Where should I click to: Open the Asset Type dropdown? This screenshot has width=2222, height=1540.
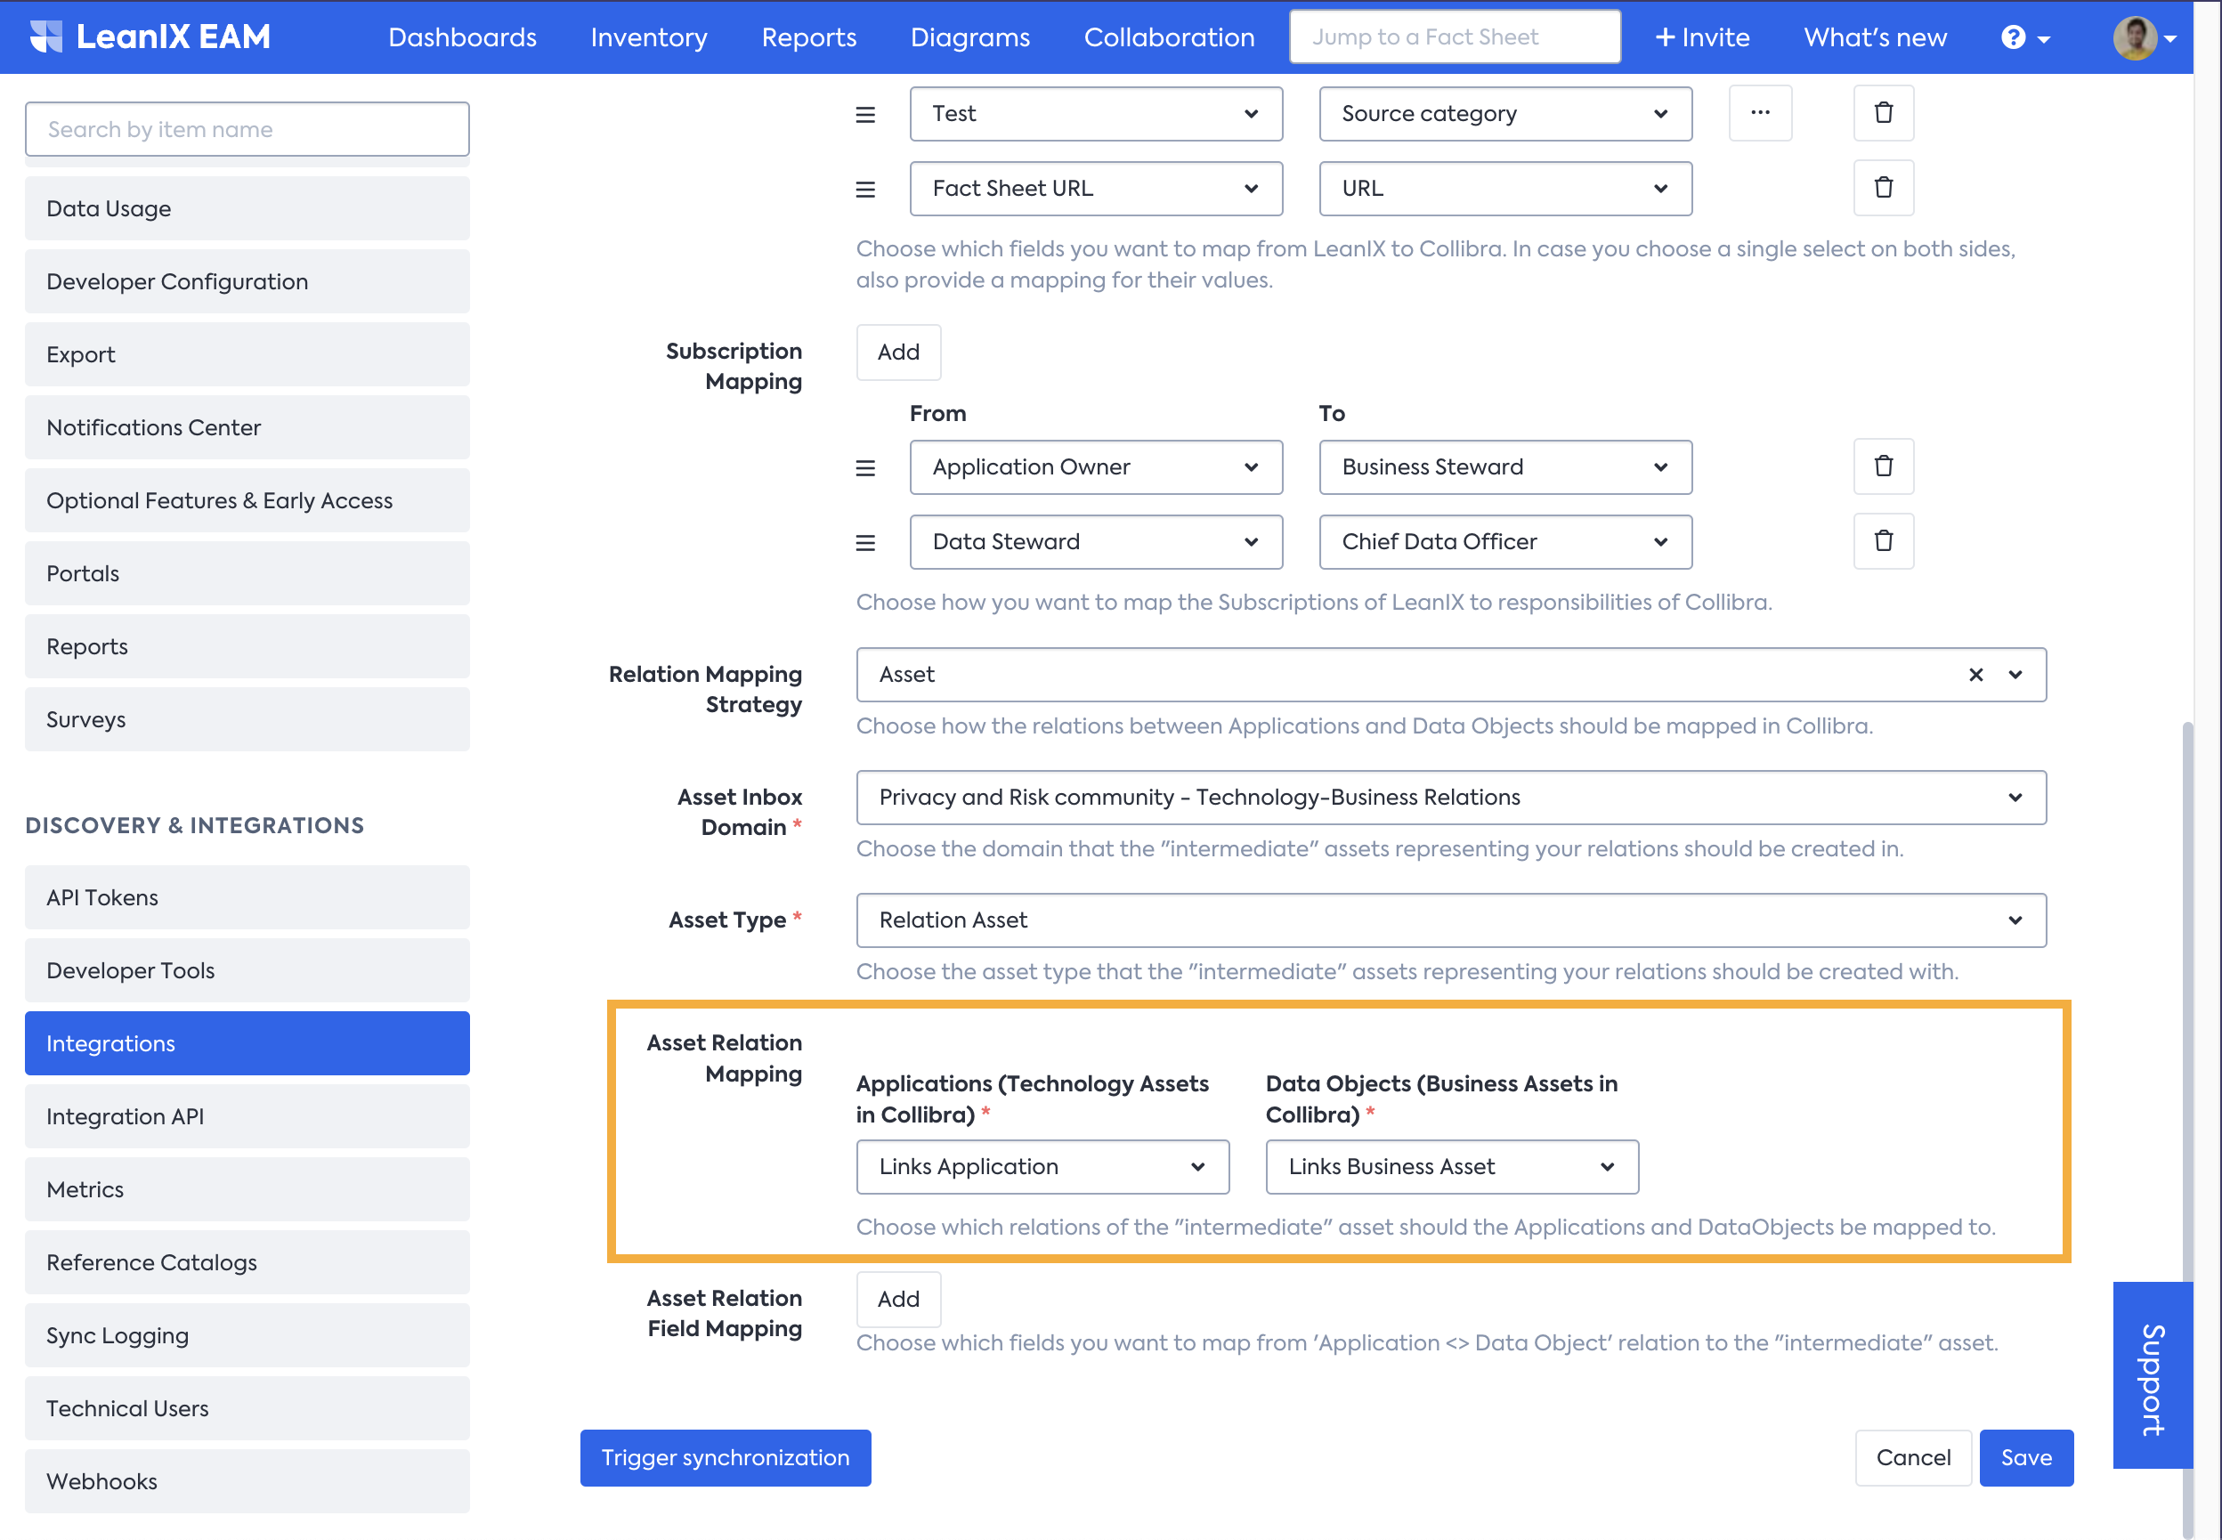click(1450, 920)
